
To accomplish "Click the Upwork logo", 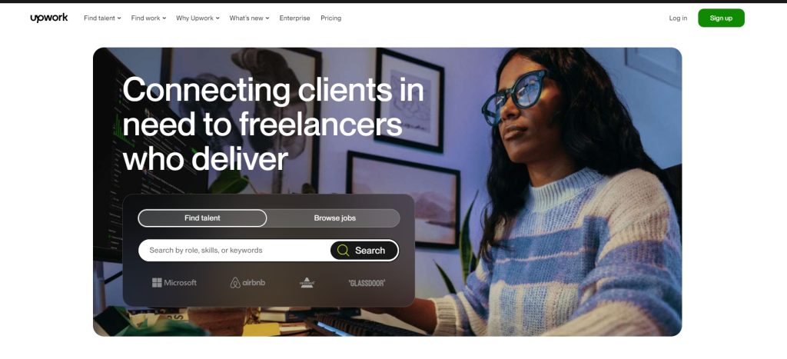I will [48, 18].
